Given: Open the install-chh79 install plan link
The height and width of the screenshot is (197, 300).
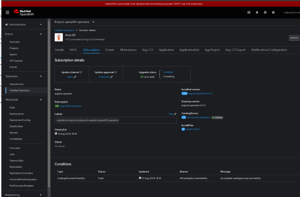Looking at the screenshot, I should point(192,129).
